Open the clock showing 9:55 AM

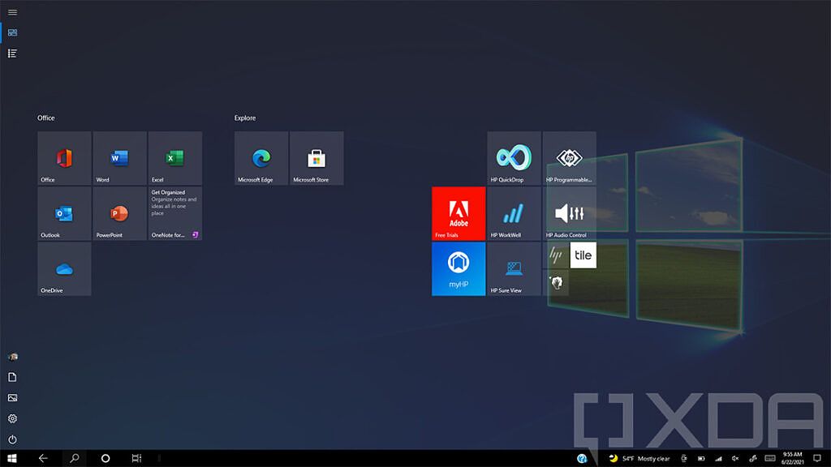point(793,459)
